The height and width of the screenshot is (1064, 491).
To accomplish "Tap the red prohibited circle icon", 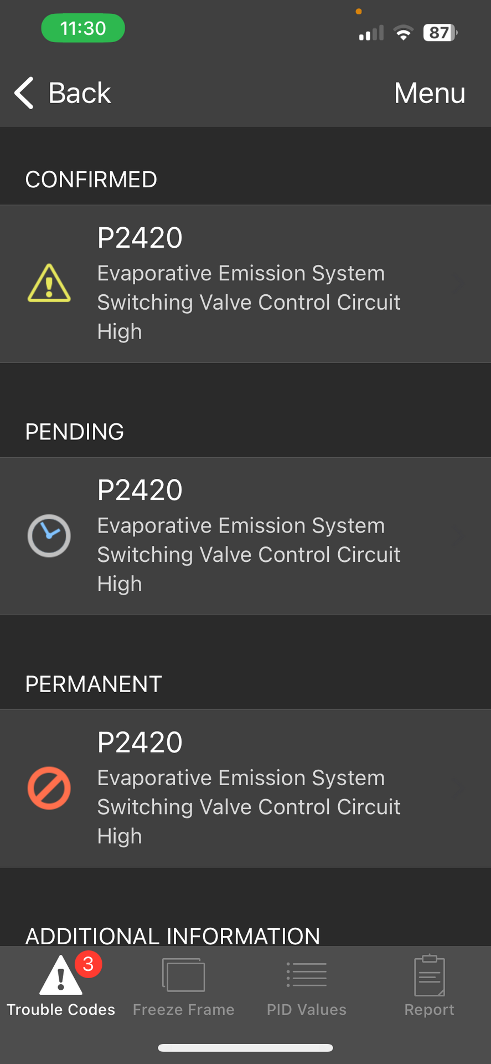I will (x=49, y=788).
